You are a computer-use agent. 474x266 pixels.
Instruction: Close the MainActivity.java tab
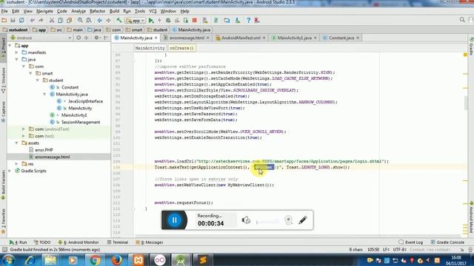tap(156, 38)
